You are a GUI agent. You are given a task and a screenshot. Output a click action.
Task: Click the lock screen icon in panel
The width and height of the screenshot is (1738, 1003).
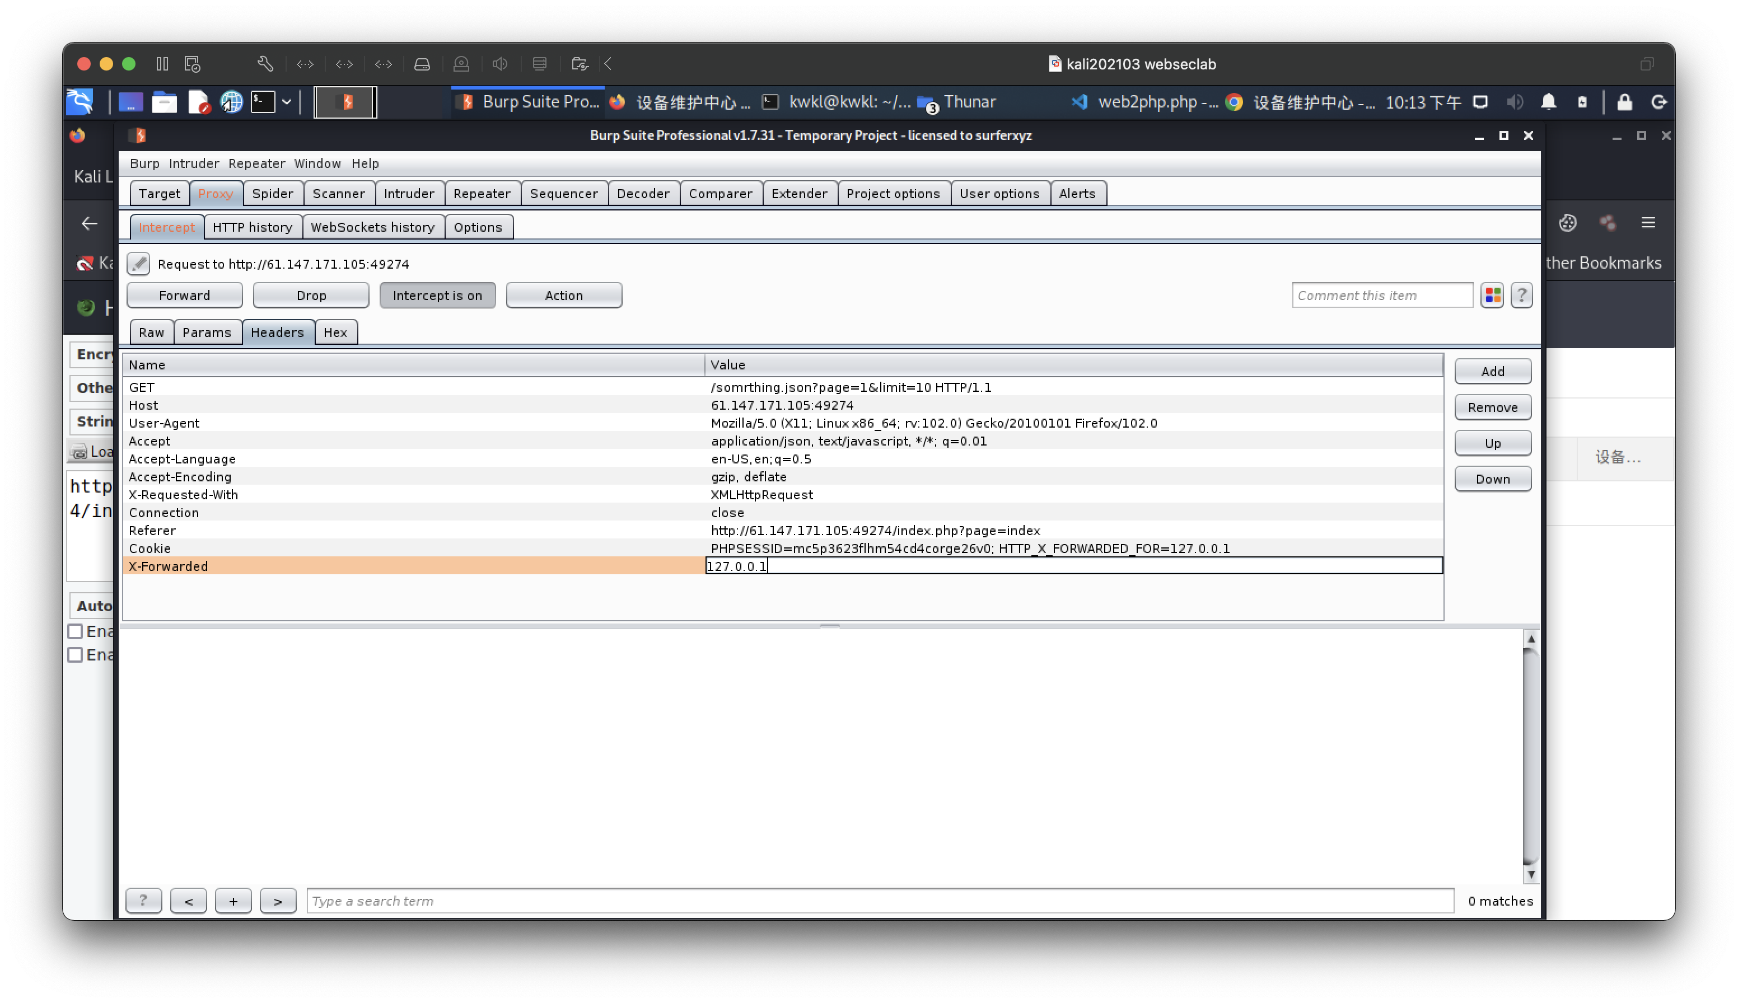(1624, 102)
